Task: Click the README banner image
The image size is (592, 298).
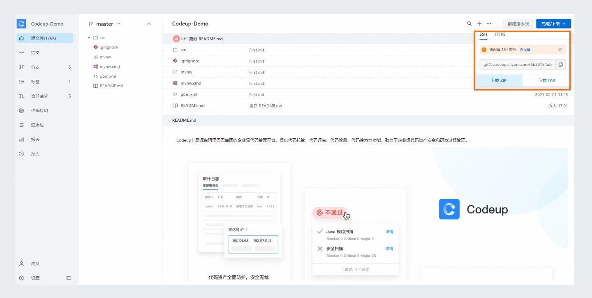Action: [x=370, y=214]
